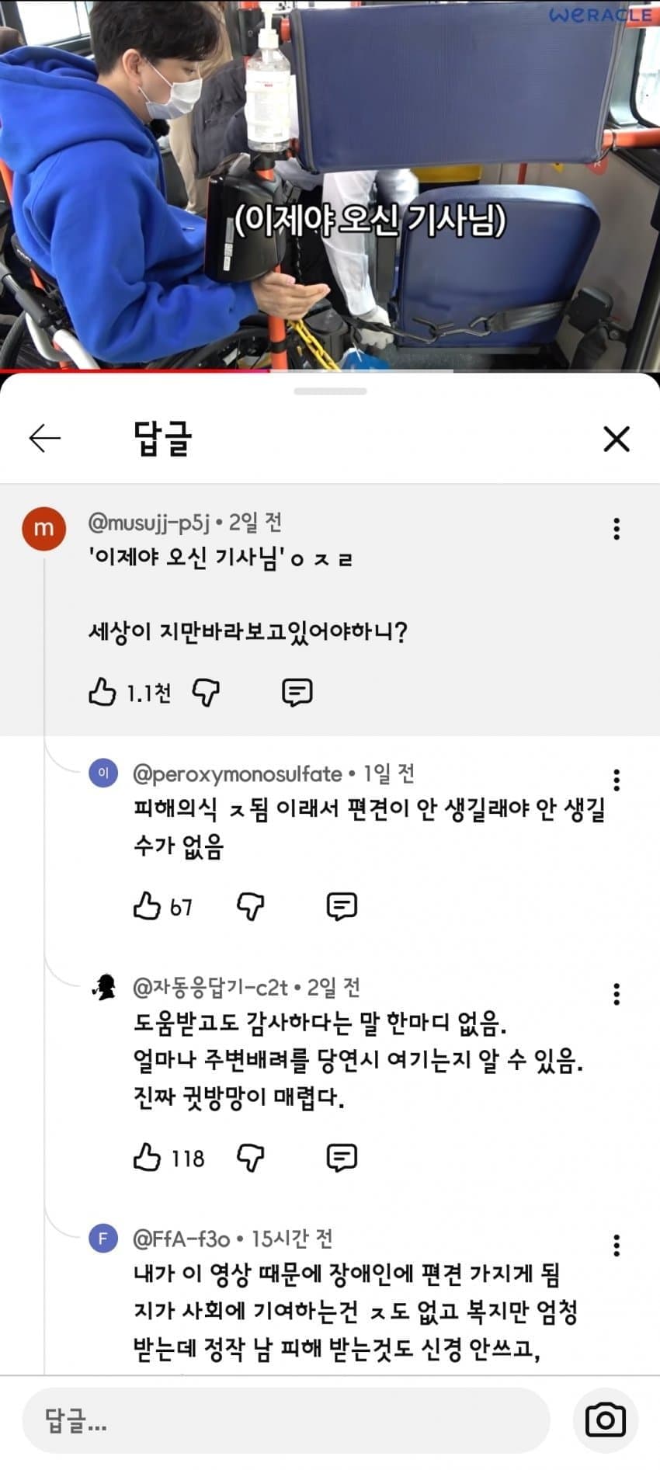This screenshot has height=1470, width=660.
Task: Dislike the @musujj-p5j comment
Action: pyautogui.click(x=206, y=692)
